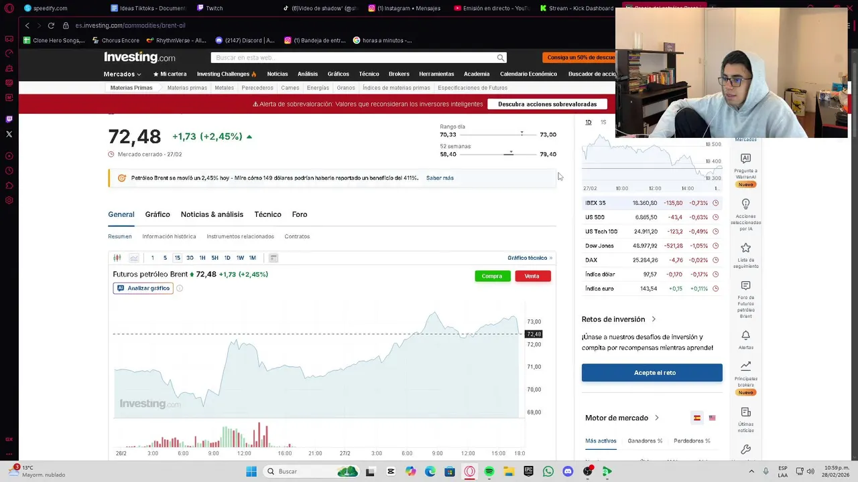Click the clock icon in IBEX 35 row
The image size is (858, 482).
click(715, 203)
